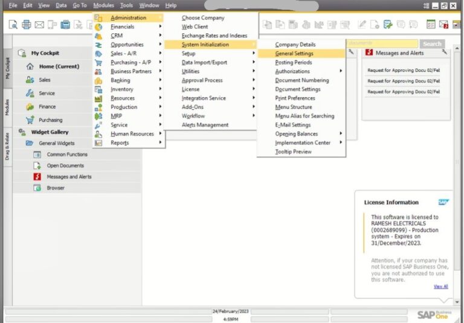The height and width of the screenshot is (323, 464).
Task: Click the View All link
Action: 440,286
